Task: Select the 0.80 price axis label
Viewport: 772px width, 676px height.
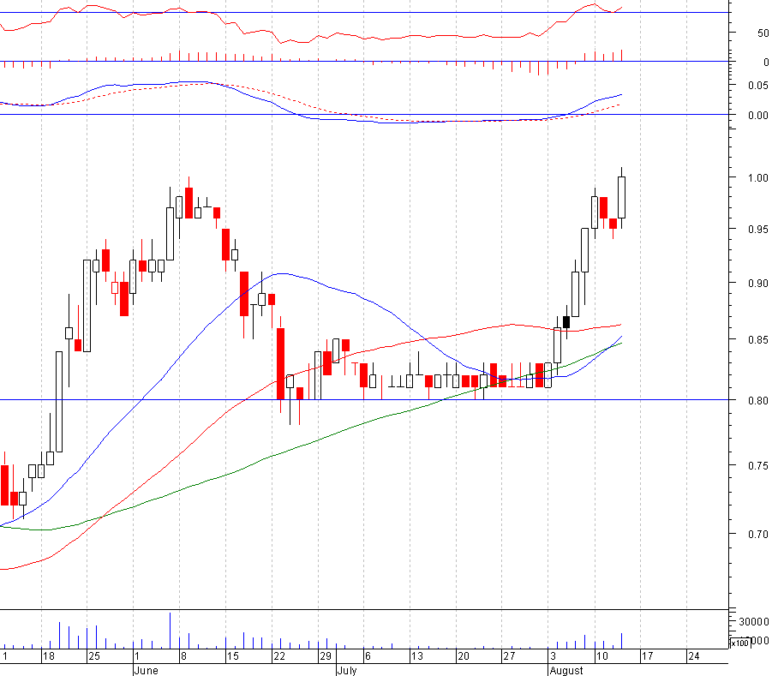Action: coord(757,401)
